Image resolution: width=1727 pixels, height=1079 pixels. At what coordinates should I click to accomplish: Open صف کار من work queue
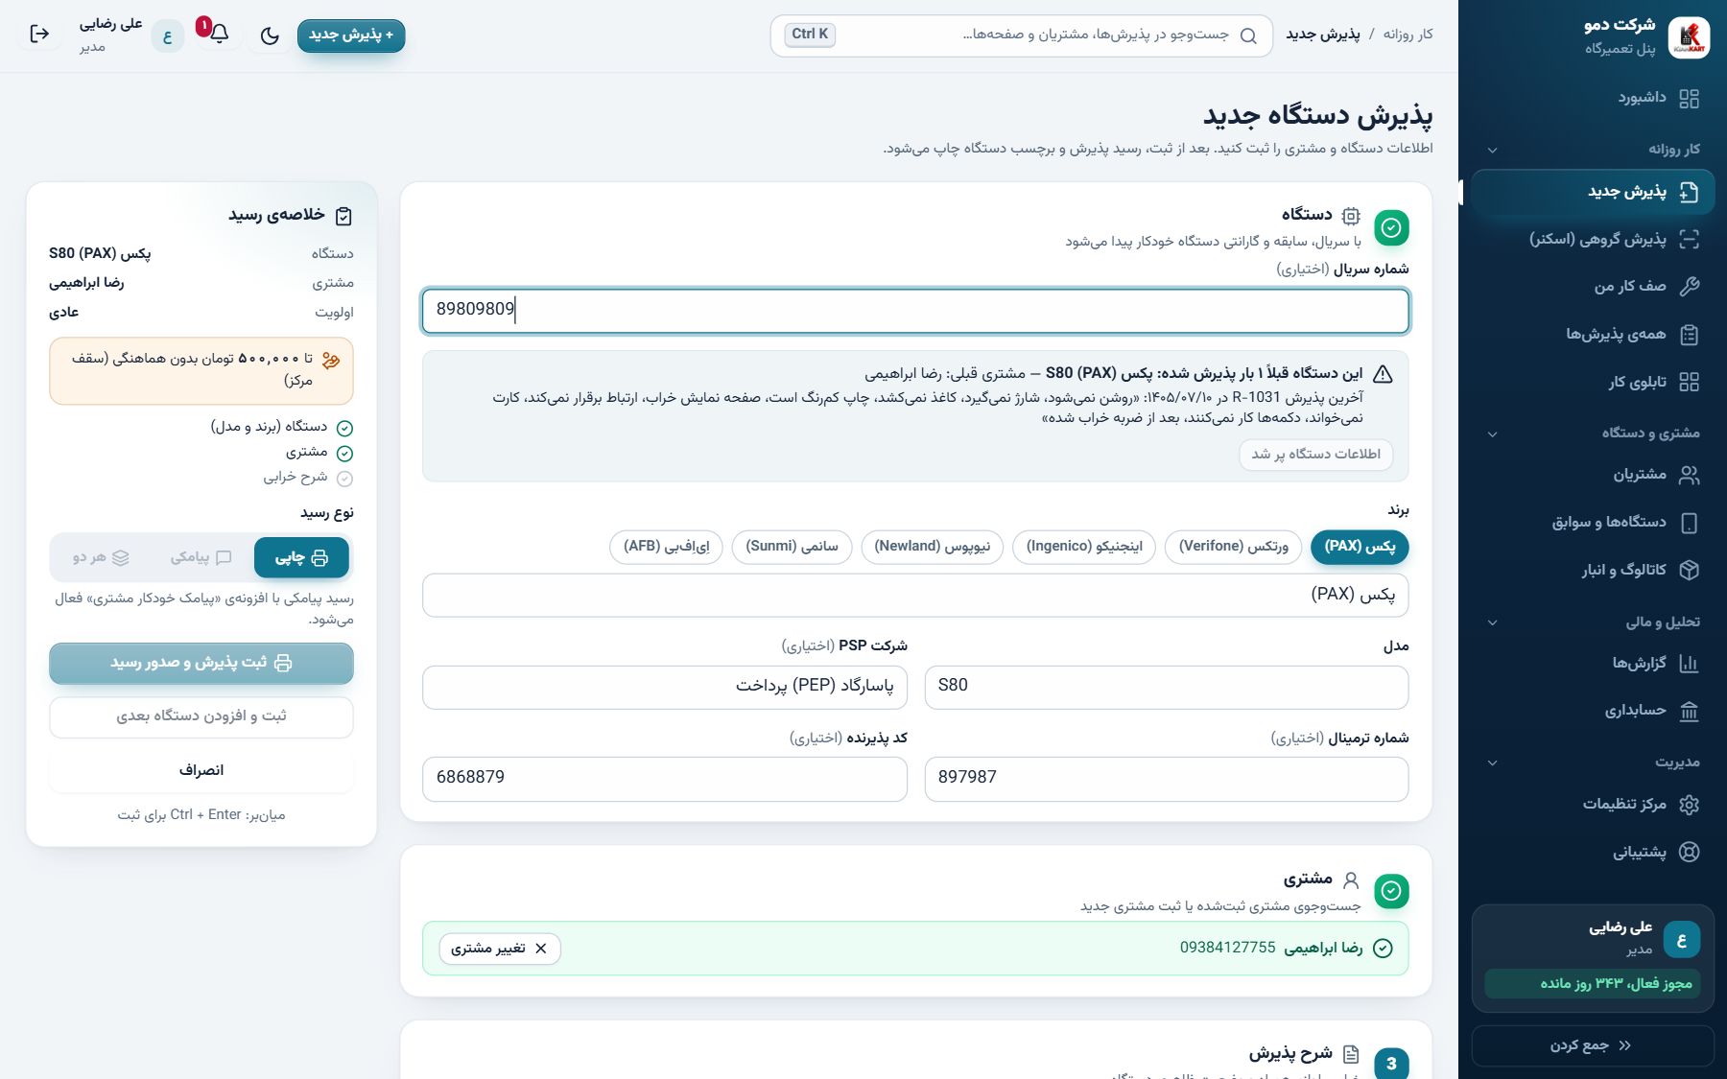(1593, 286)
